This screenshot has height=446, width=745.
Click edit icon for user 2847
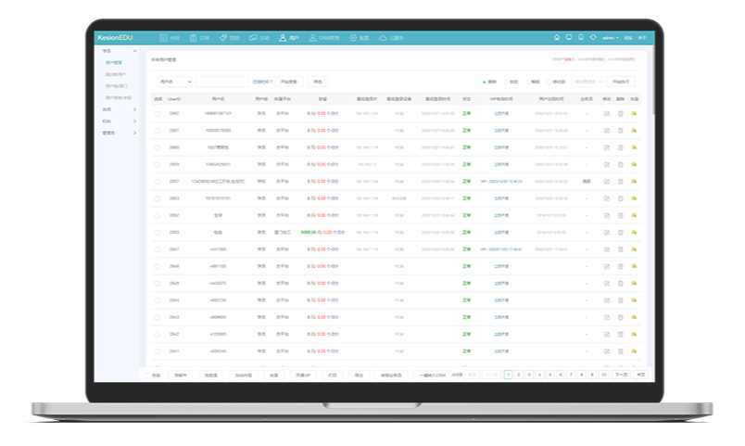click(607, 249)
